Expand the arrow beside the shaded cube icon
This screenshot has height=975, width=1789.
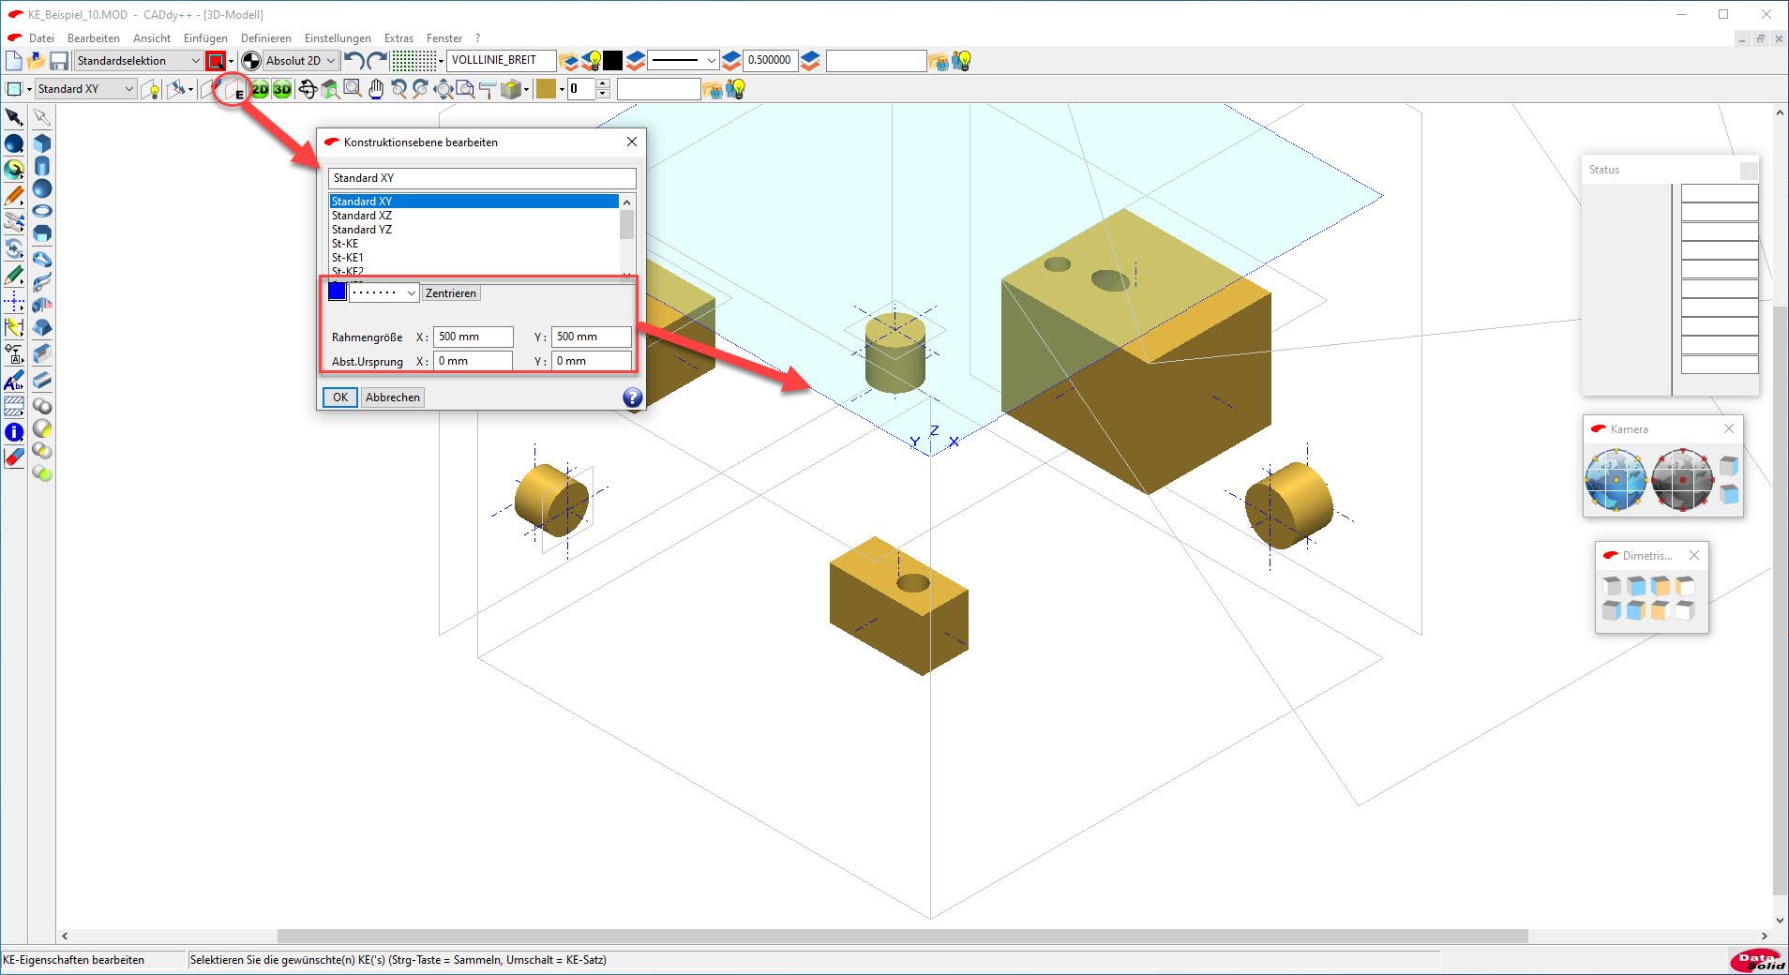[x=527, y=89]
